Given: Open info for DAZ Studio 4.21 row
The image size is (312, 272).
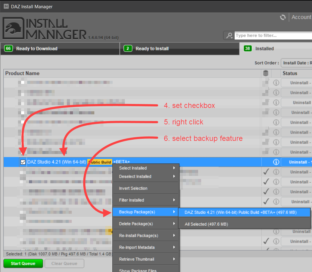Looking at the screenshot, I should click(x=276, y=162).
